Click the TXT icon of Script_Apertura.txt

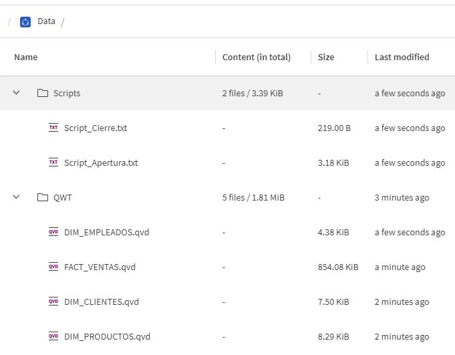53,162
